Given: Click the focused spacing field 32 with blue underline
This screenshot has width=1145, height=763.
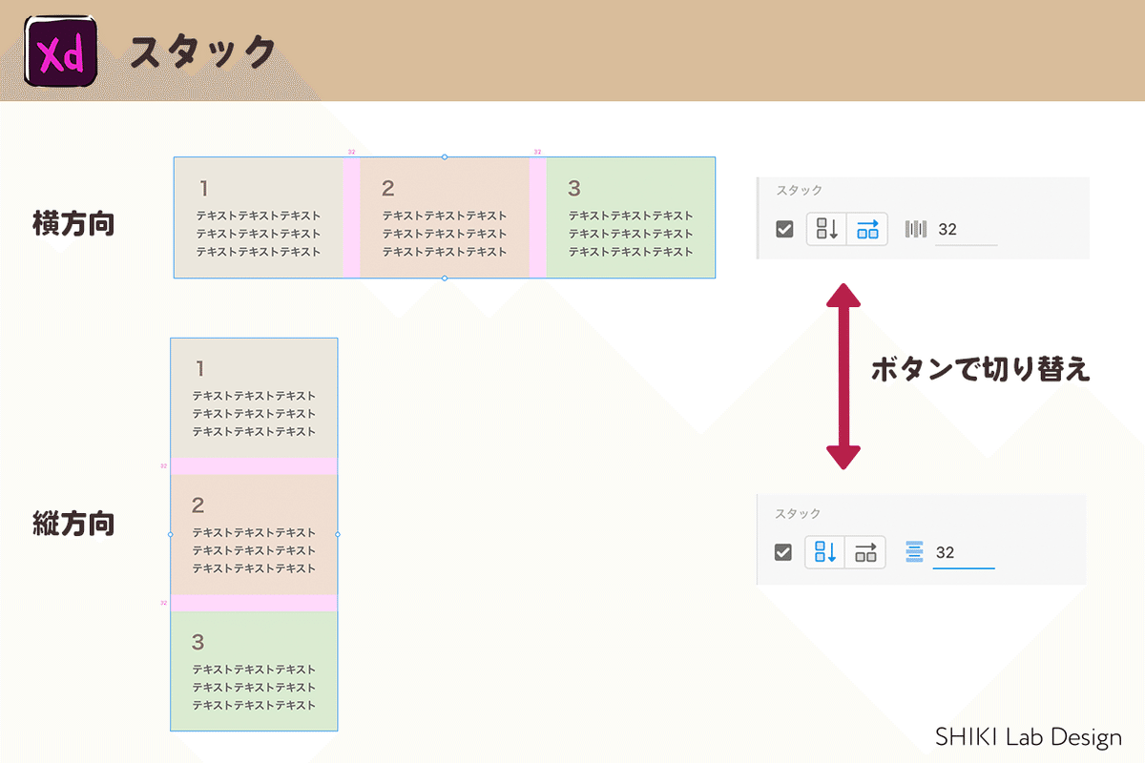Looking at the screenshot, I should (963, 552).
